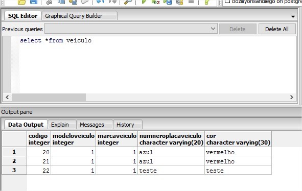Run pgScript with the toolbar icon

tap(156, 2)
